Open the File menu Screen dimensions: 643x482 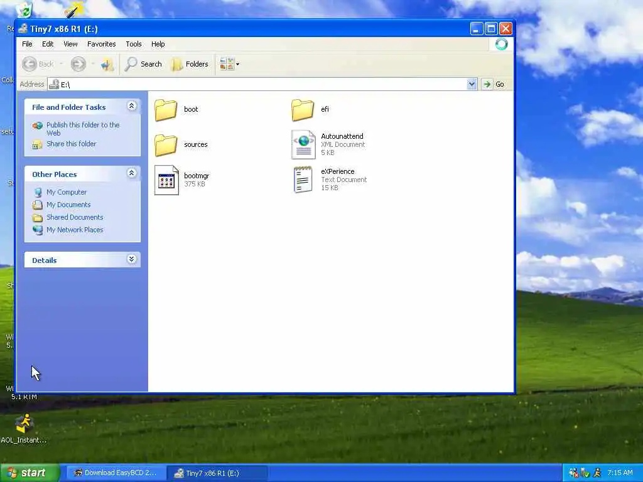point(27,44)
